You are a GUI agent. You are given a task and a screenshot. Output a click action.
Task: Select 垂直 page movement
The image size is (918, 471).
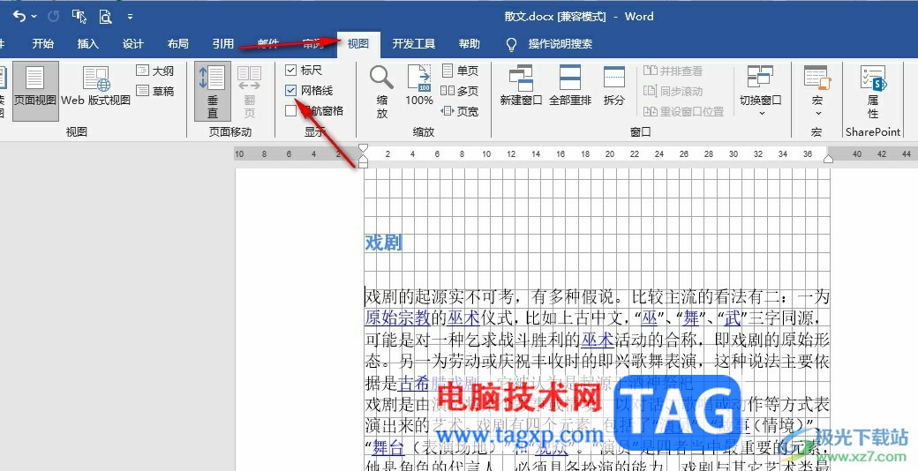click(213, 91)
